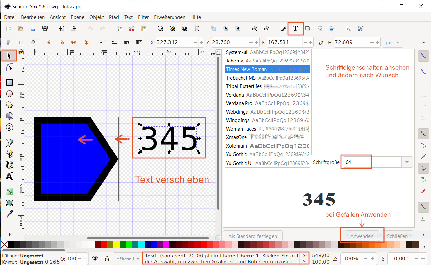Choose the Rectangle tool
Screen dimensions: 431x265
point(10,82)
